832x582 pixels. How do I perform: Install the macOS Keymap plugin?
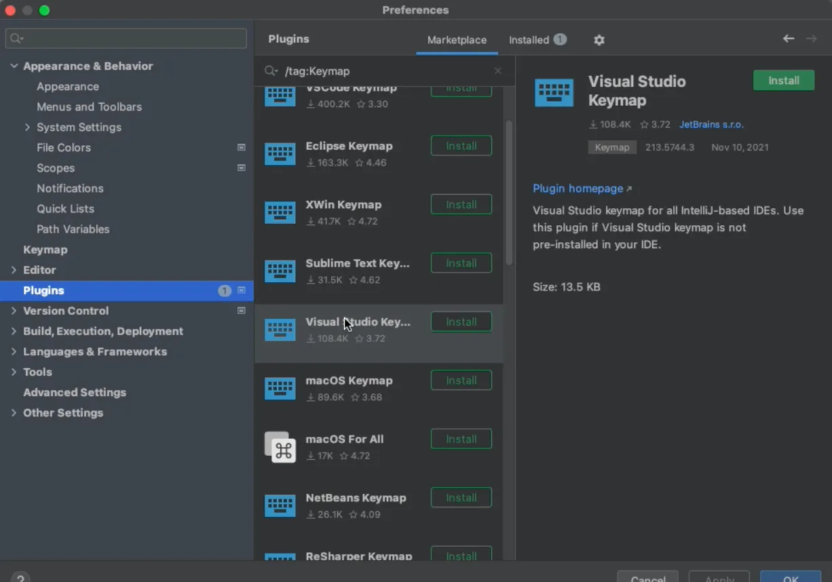tap(461, 381)
